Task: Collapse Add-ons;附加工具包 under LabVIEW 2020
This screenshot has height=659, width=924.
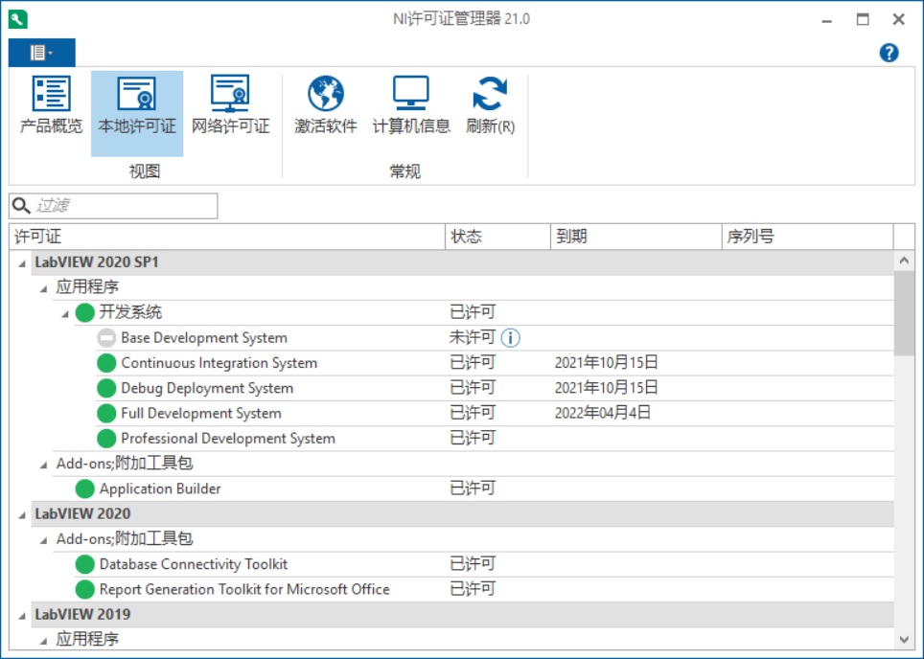Action: pyautogui.click(x=43, y=540)
